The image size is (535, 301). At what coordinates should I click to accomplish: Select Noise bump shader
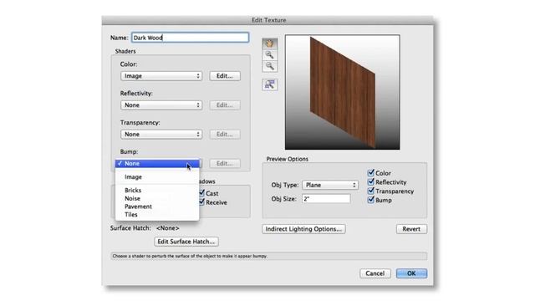157,198
